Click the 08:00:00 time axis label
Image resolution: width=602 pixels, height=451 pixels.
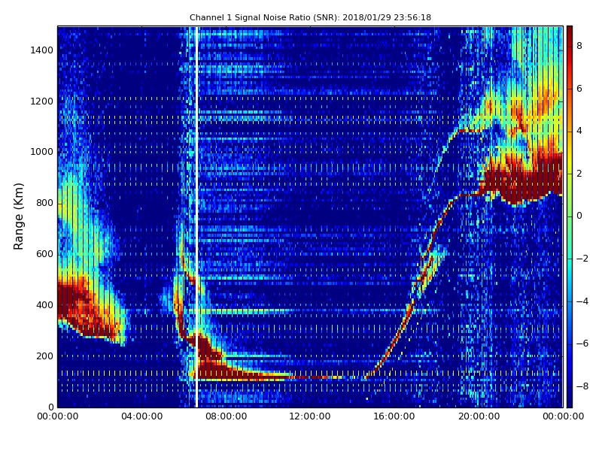[x=227, y=416]
